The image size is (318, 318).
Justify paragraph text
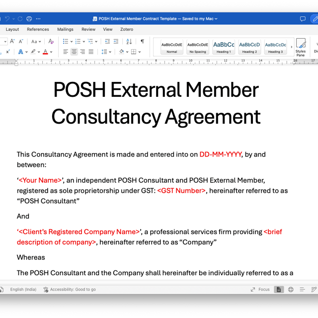pyautogui.click(x=91, y=52)
